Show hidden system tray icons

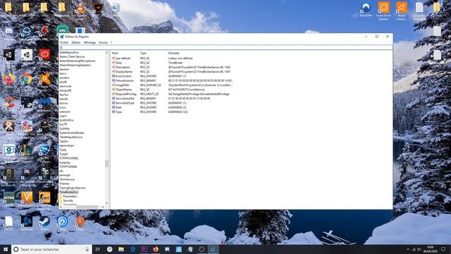click(407, 249)
